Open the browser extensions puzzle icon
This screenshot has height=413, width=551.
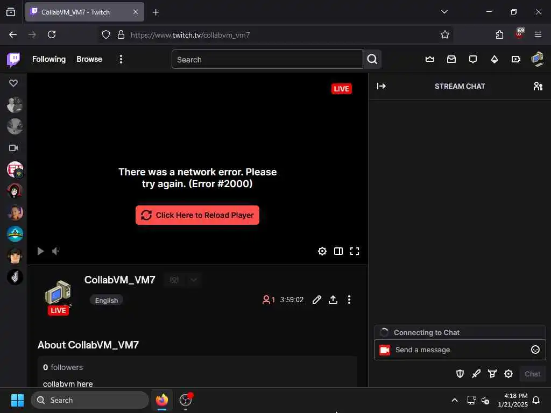point(499,34)
